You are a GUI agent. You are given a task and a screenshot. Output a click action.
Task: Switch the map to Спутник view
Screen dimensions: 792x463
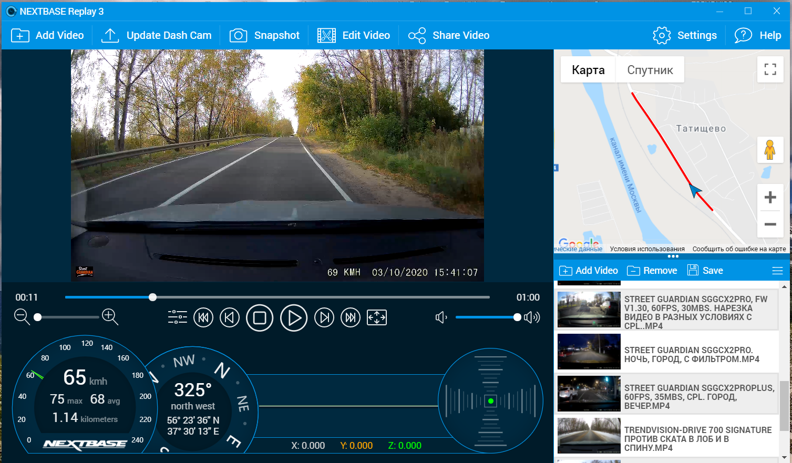click(x=650, y=70)
